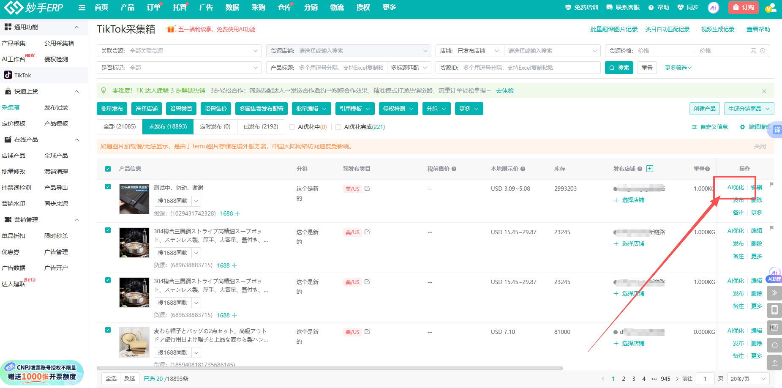This screenshot has width=782, height=388.
Task: Enable the AI优化完成 filter checkbox
Action: click(338, 127)
